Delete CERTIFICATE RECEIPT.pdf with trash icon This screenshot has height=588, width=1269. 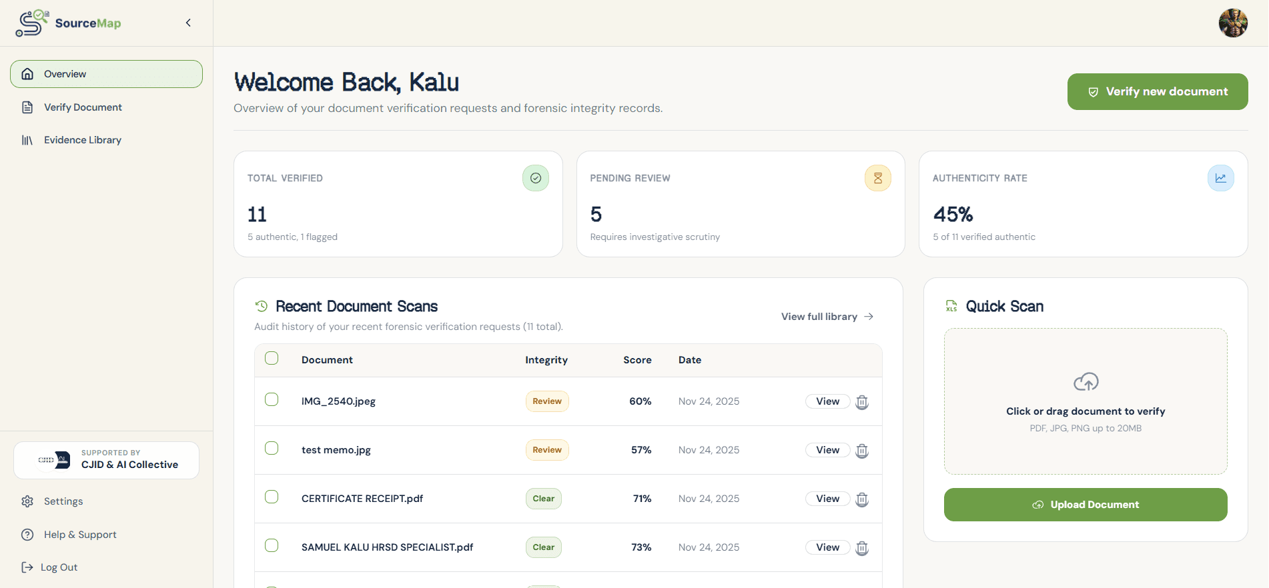tap(862, 499)
